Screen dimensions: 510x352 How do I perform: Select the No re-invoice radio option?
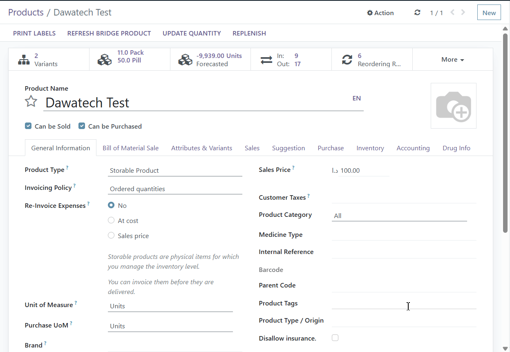point(111,205)
